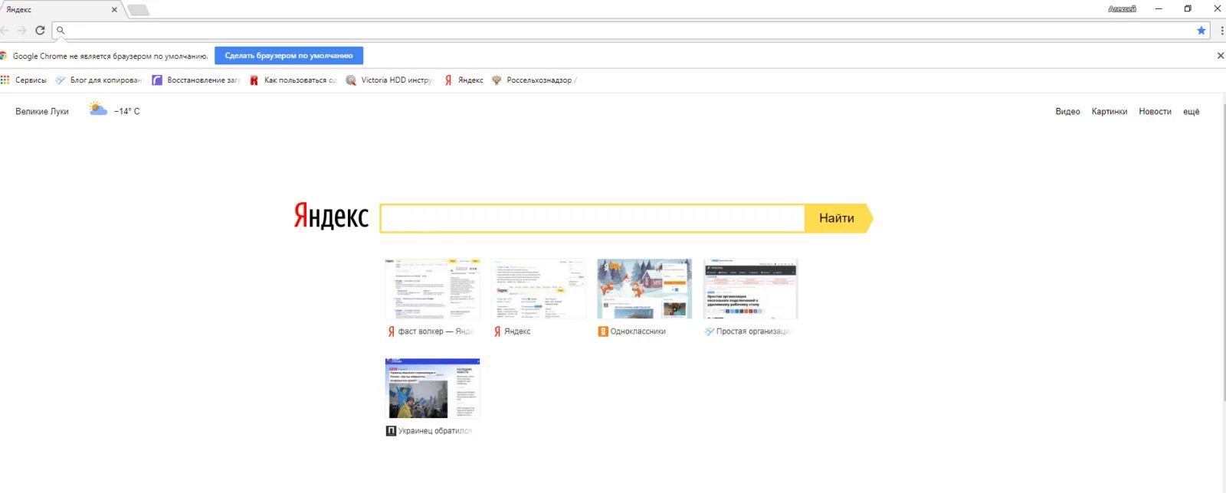Screen dimensions: 1226x493
Task: Open the фаст волкер thumbnail
Action: coord(432,289)
